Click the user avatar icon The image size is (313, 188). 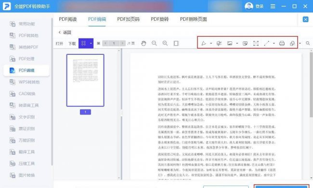click(249, 6)
